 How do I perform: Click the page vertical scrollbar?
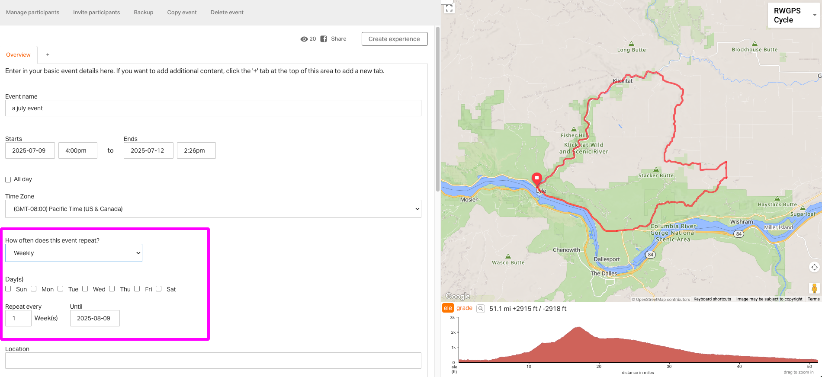click(x=437, y=109)
